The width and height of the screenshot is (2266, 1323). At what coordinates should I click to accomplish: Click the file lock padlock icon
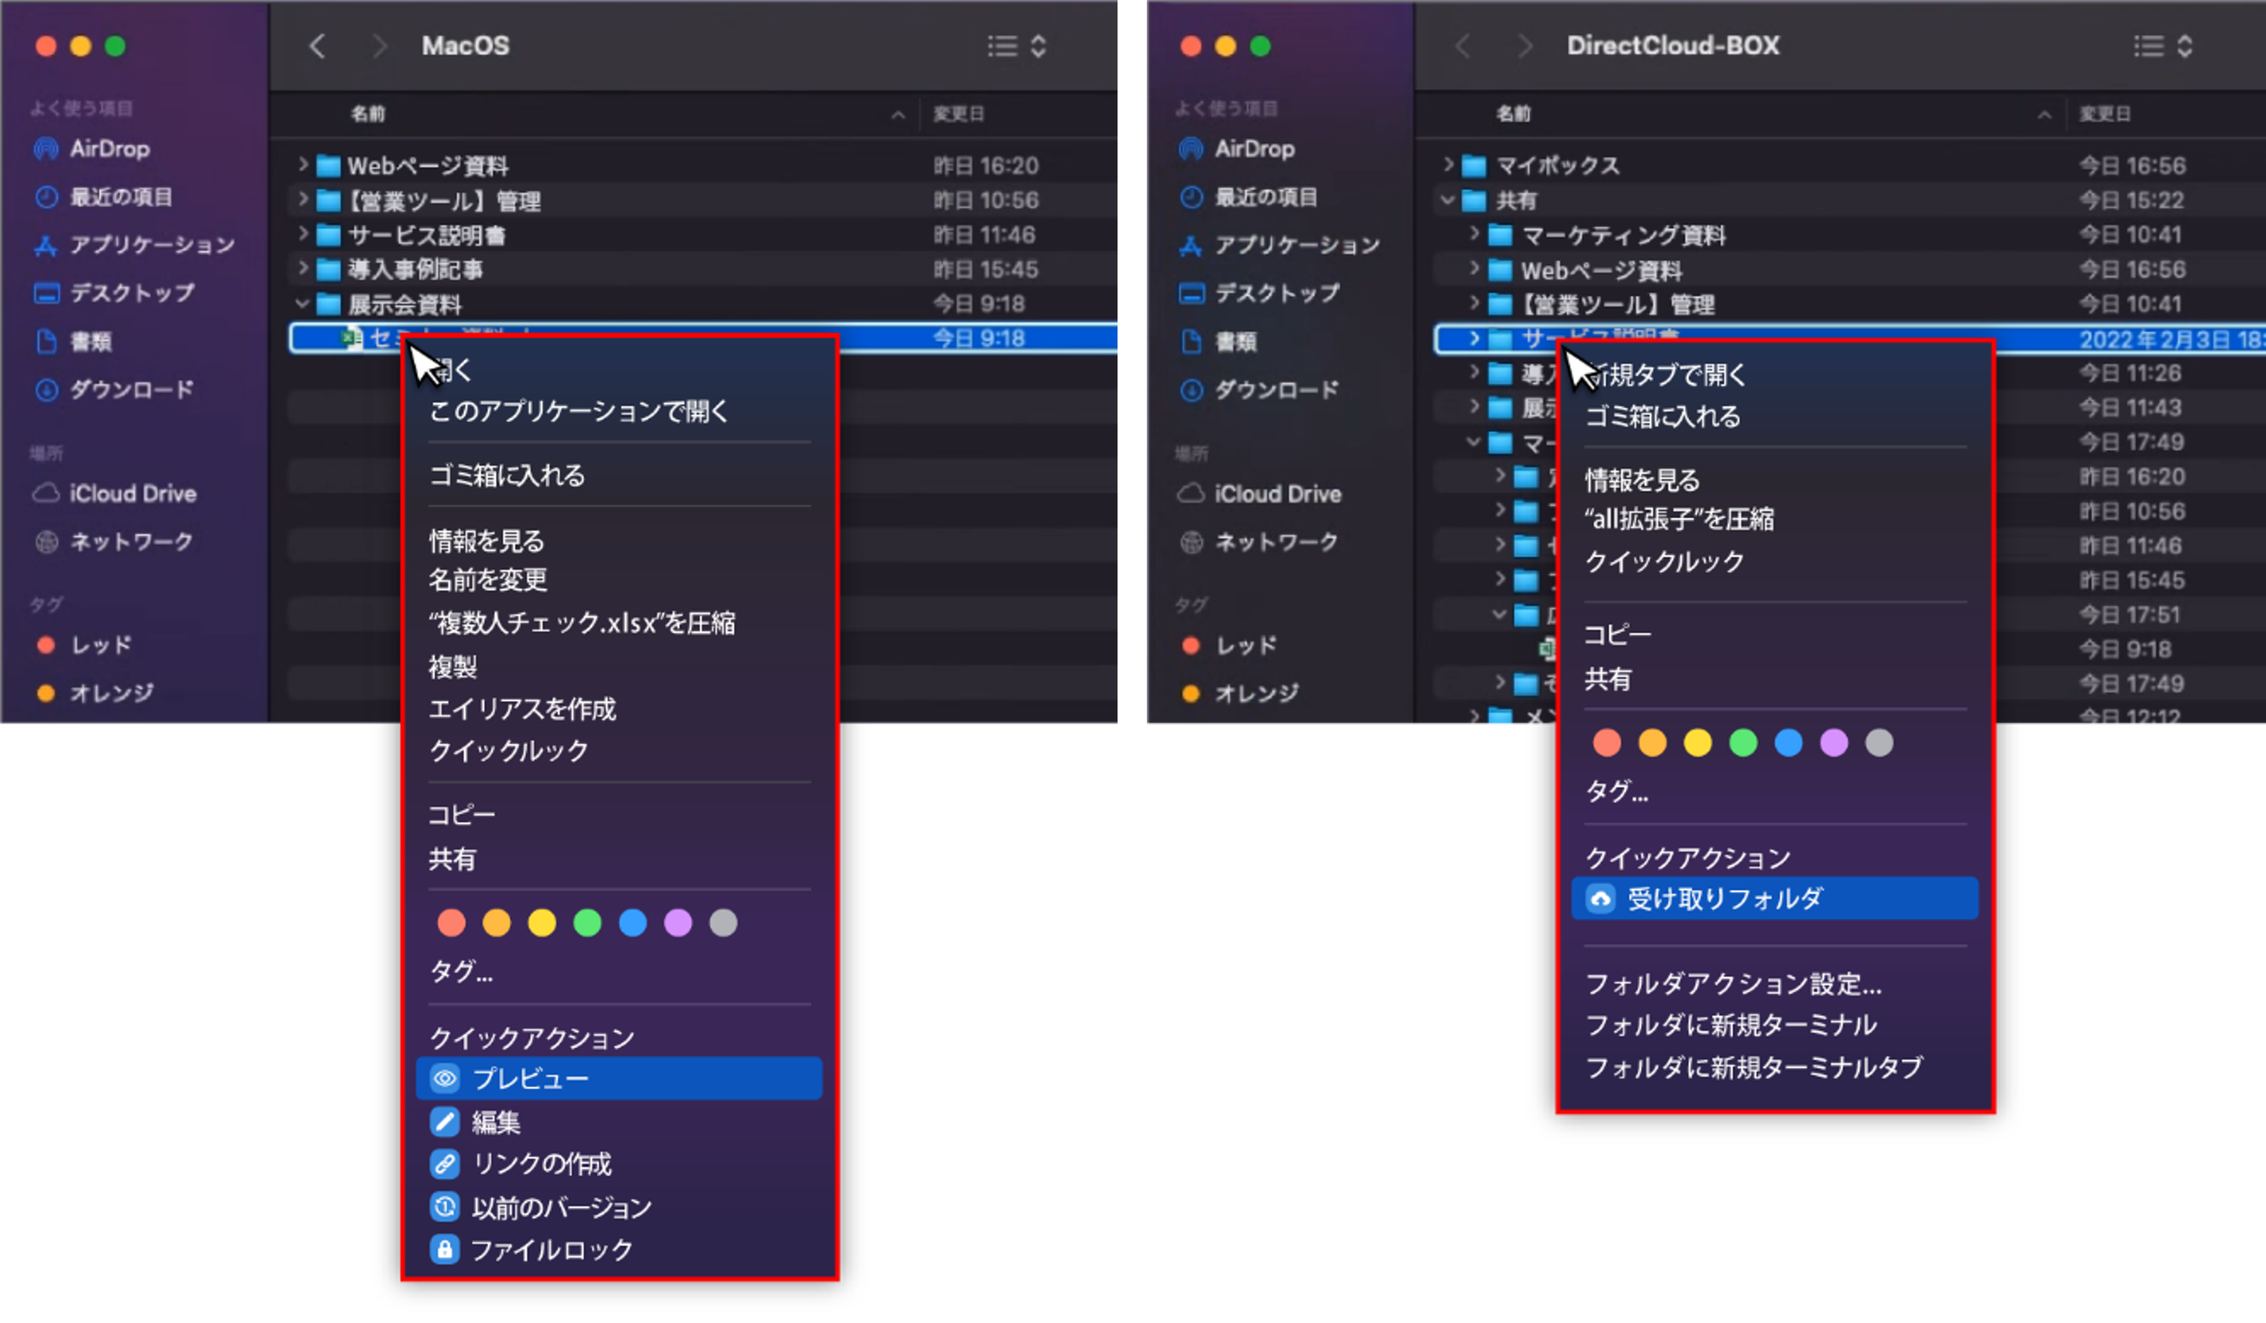(445, 1249)
